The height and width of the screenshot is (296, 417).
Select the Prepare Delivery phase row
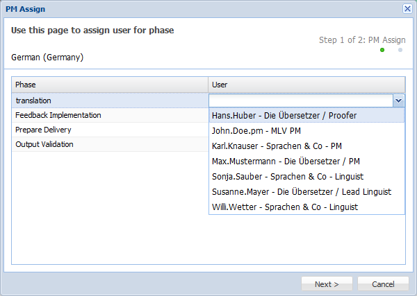click(110, 130)
